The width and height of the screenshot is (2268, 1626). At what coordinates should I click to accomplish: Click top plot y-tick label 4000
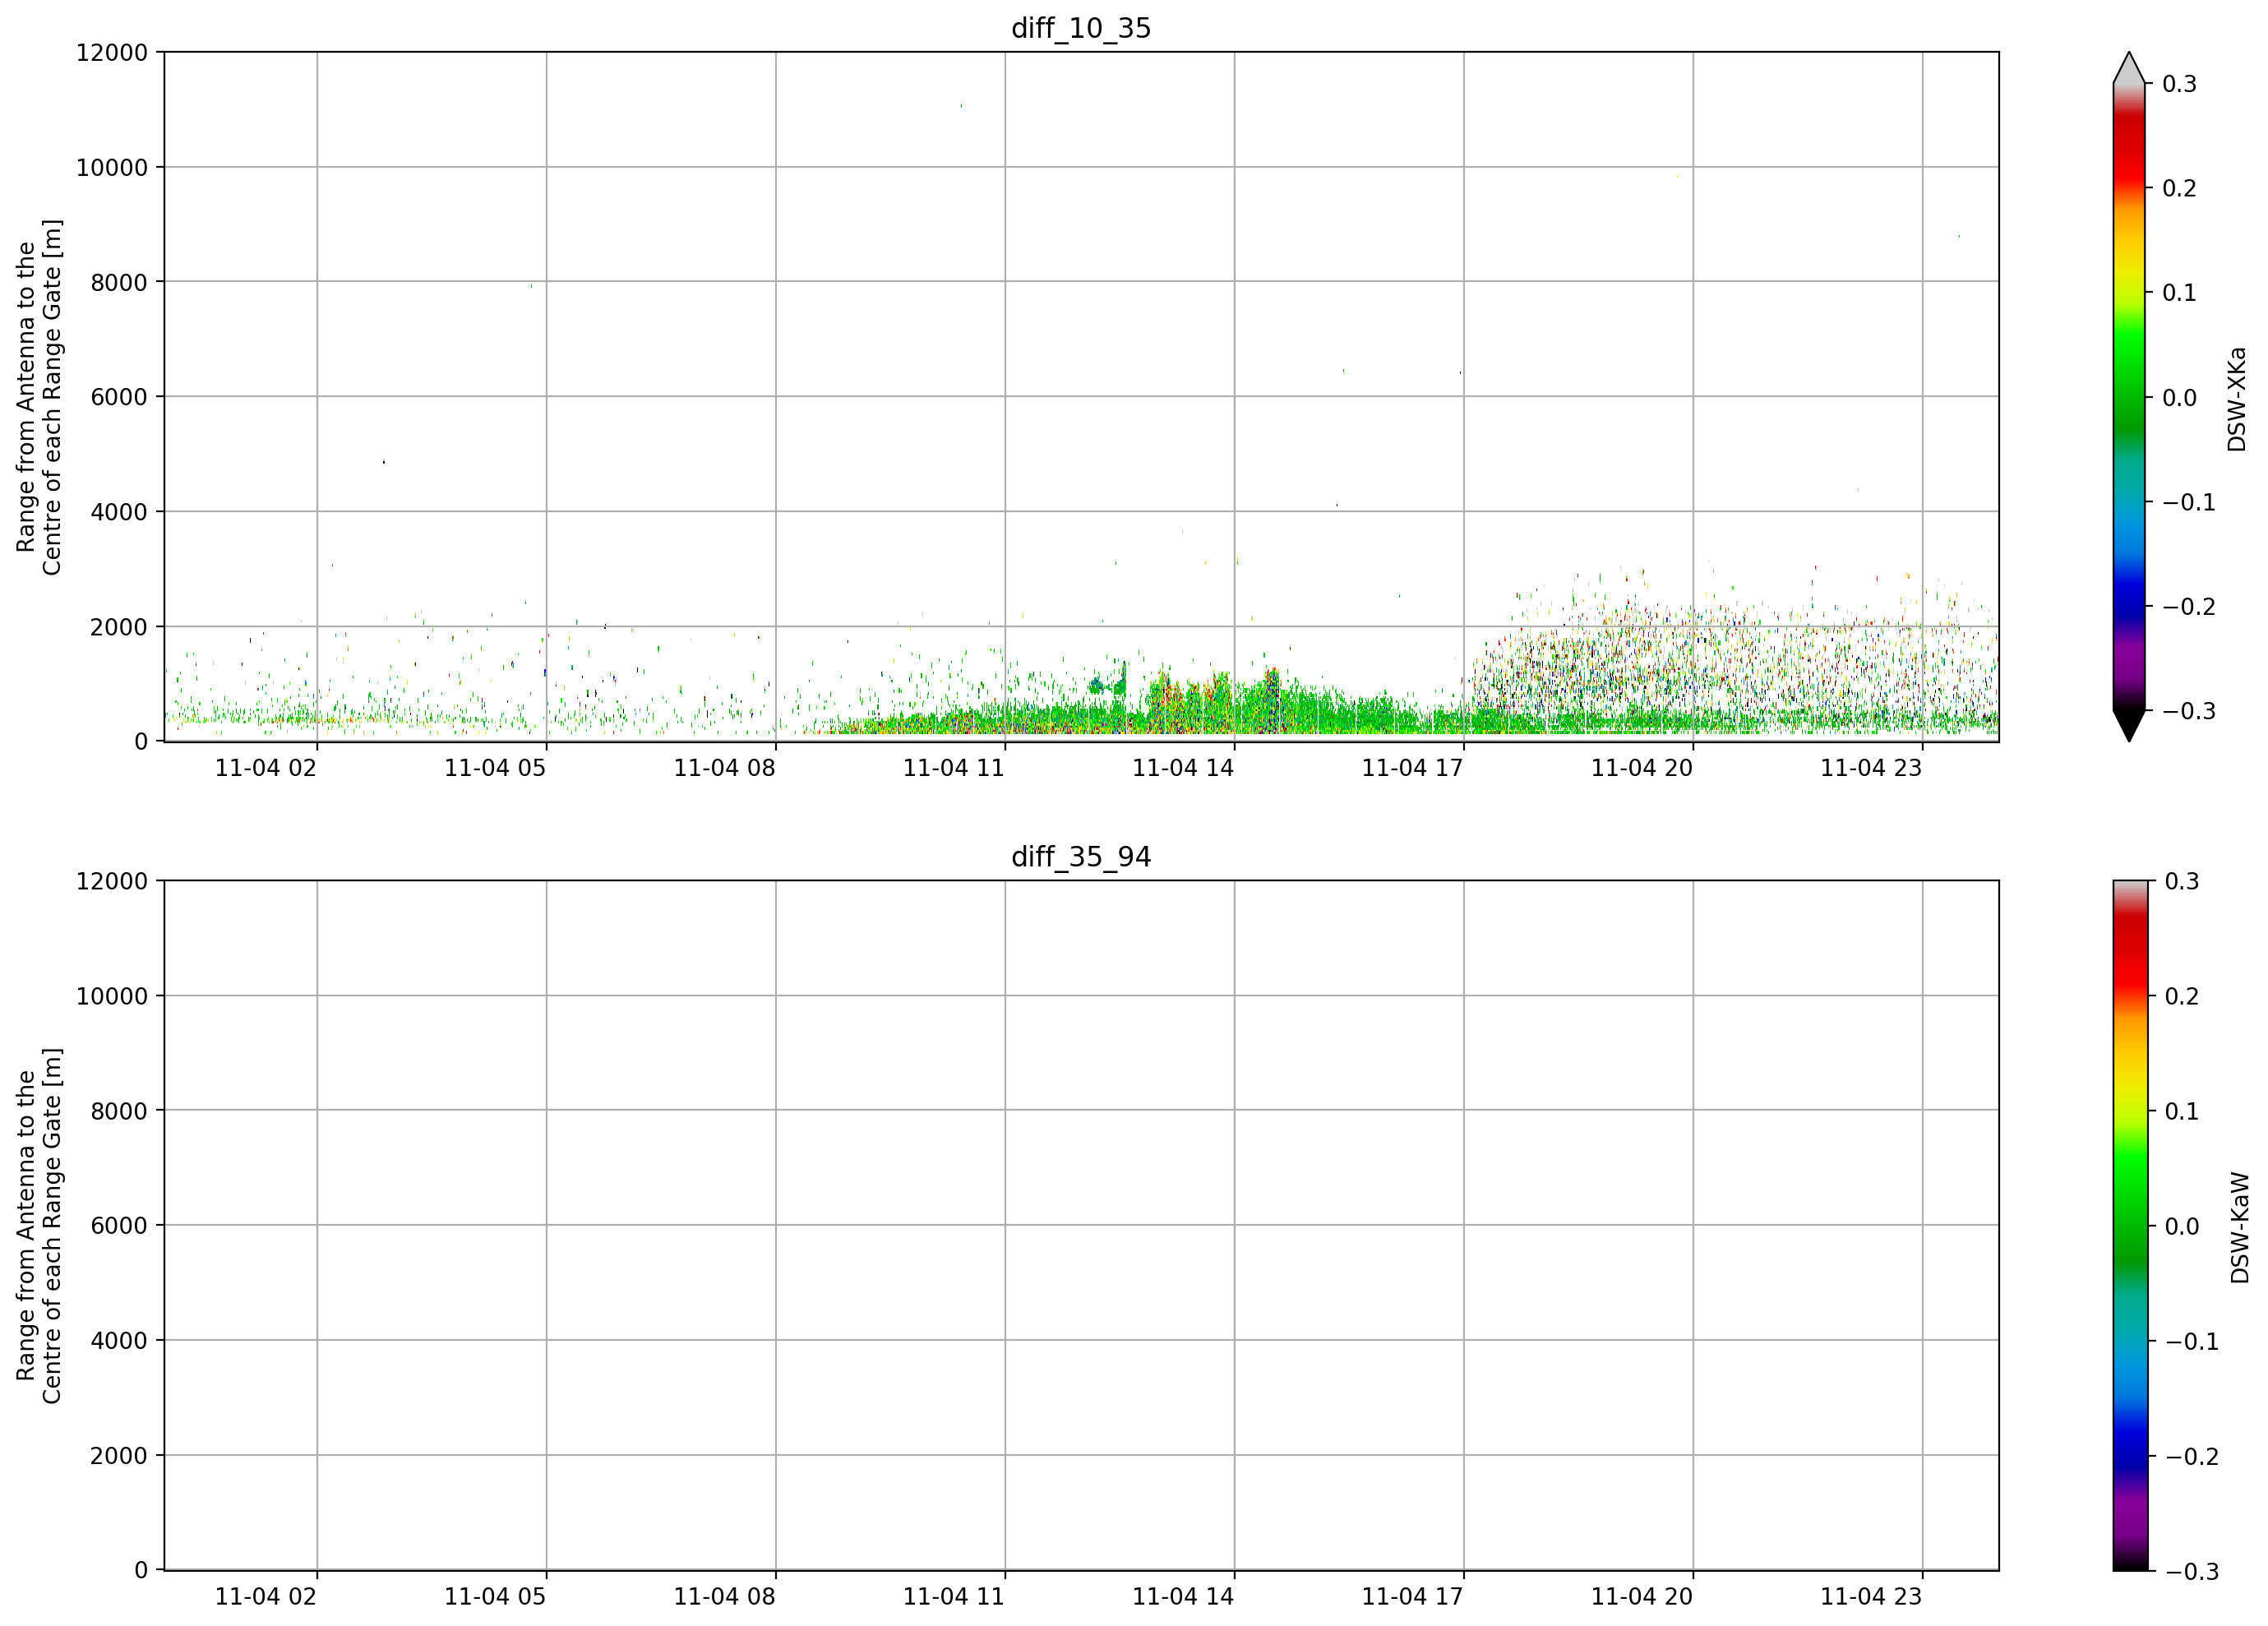pyautogui.click(x=119, y=512)
